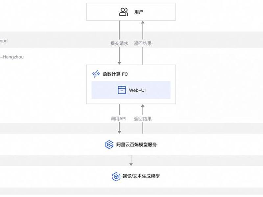Click the 提交请求 arrow label

pyautogui.click(x=119, y=43)
